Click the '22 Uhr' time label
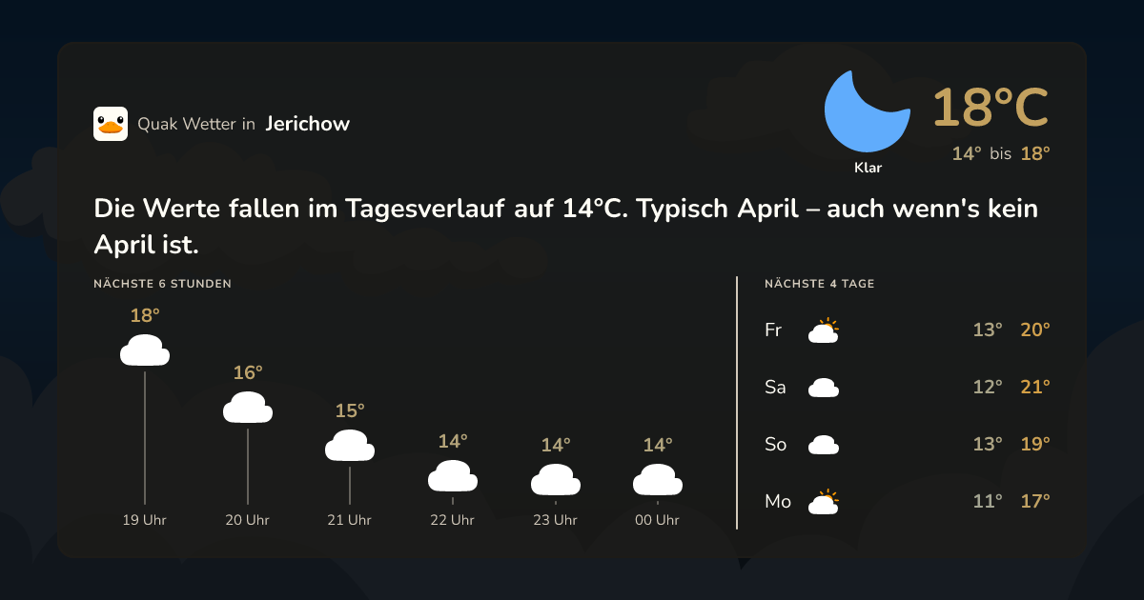Viewport: 1144px width, 600px height. pyautogui.click(x=453, y=520)
